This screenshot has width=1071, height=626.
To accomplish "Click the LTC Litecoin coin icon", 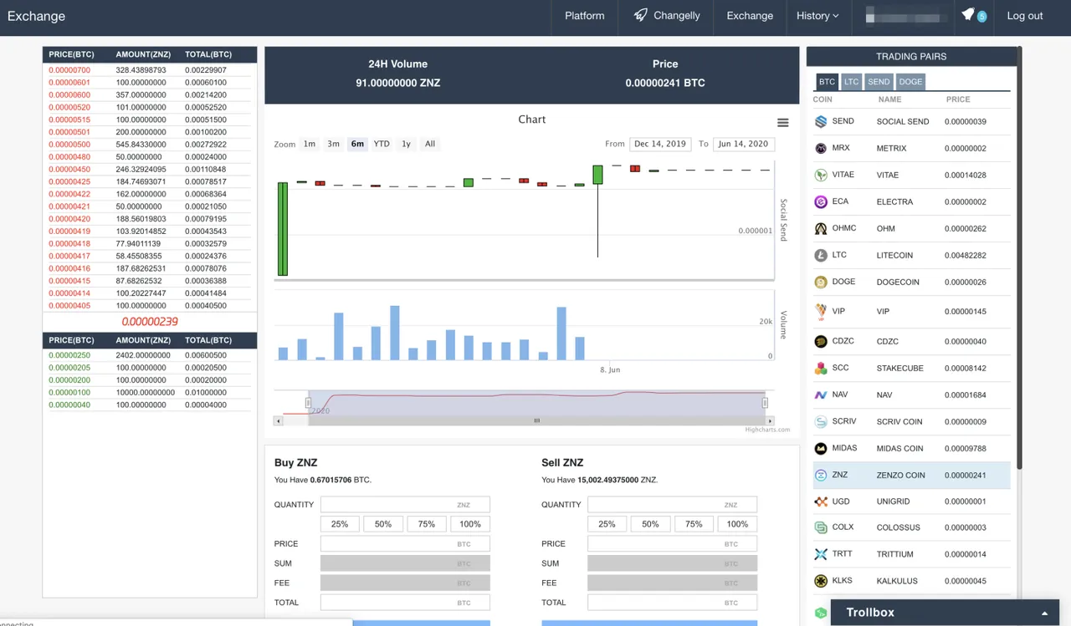I will click(821, 255).
